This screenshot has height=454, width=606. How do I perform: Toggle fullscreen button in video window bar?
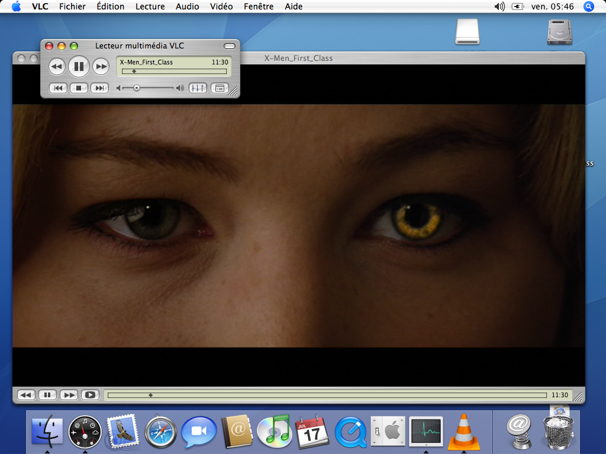[91, 395]
